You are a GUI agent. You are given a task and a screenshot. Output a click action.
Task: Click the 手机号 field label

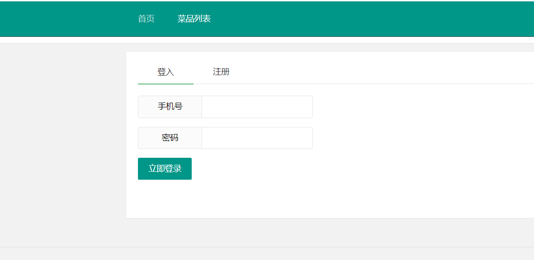pyautogui.click(x=170, y=107)
